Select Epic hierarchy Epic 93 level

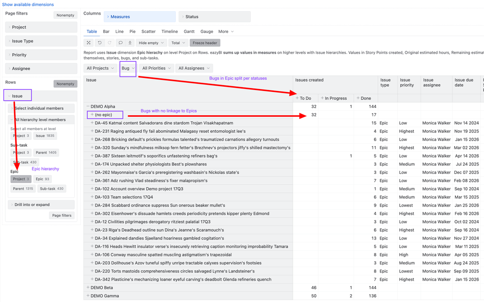click(42, 179)
